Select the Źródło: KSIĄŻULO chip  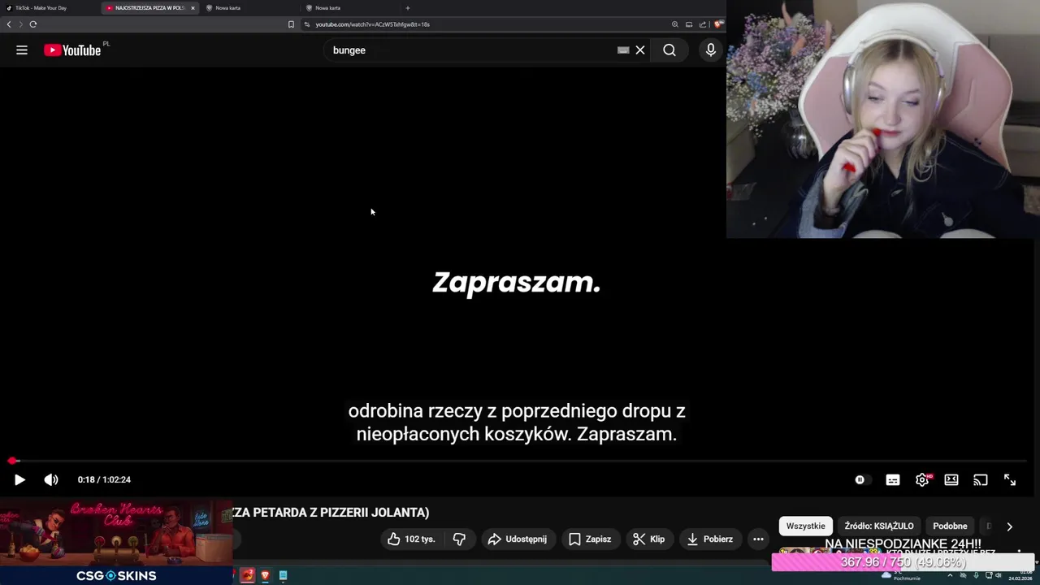(879, 526)
